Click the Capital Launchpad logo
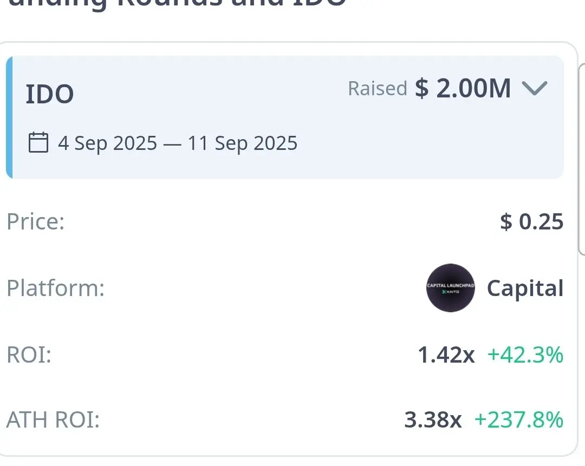 [x=451, y=288]
